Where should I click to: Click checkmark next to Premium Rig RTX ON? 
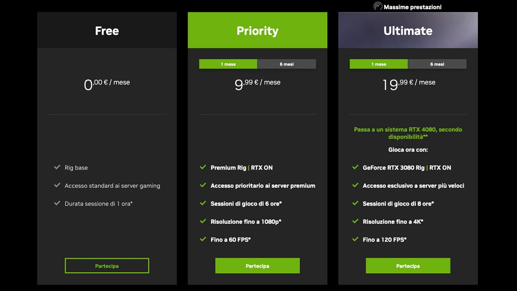203,167
